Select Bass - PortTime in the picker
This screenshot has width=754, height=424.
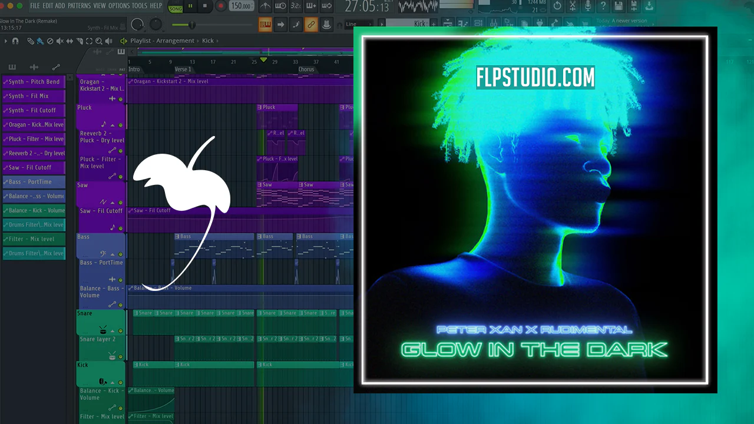(x=34, y=182)
